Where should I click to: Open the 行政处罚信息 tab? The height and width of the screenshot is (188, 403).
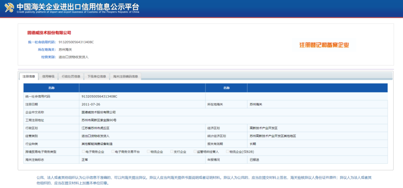71,76
